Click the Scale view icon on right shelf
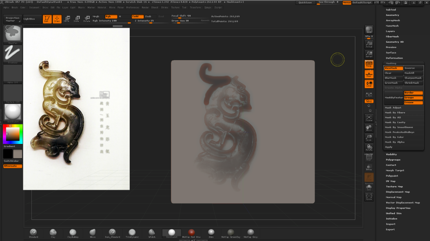The height and width of the screenshot is (241, 430). point(369,138)
